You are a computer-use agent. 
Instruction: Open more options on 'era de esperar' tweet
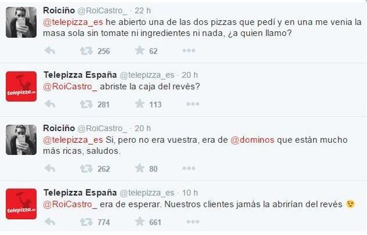pyautogui.click(x=193, y=222)
